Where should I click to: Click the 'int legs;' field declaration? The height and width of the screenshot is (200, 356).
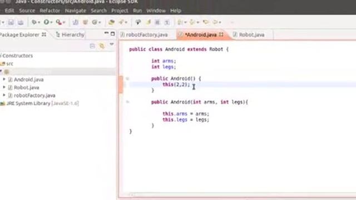point(164,67)
